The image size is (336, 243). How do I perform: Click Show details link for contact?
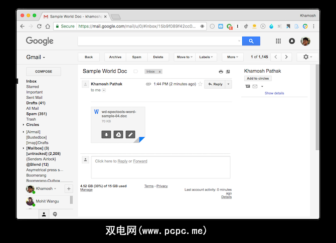(274, 93)
